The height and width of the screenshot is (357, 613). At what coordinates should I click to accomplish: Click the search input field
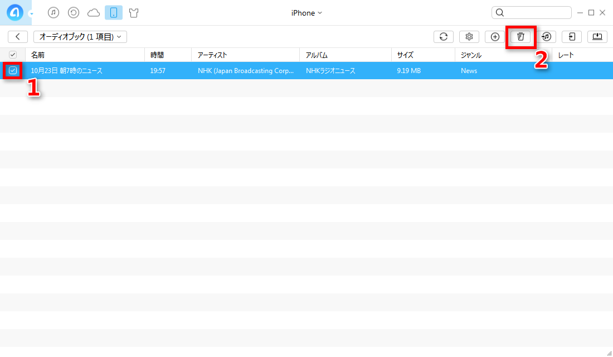531,12
